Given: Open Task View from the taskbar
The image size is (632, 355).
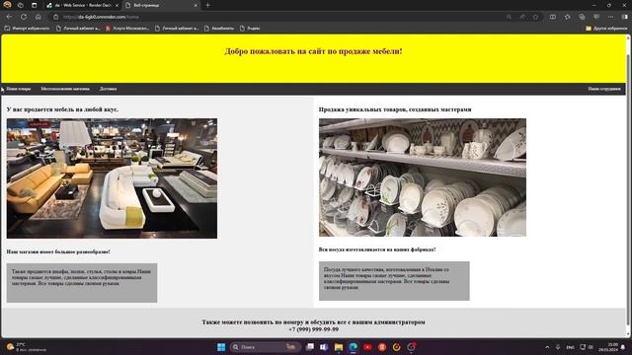Looking at the screenshot, I should (x=310, y=347).
